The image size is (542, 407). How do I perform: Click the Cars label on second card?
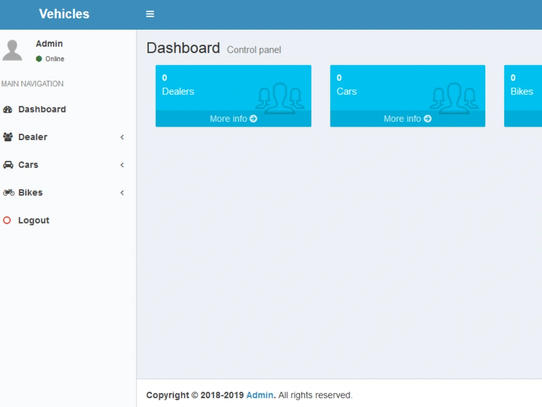347,91
